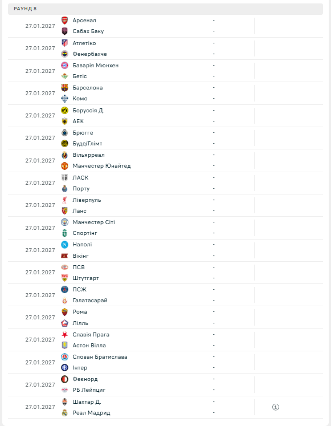Open match info icon for Shakhtar game
The height and width of the screenshot is (426, 331).
point(275,407)
